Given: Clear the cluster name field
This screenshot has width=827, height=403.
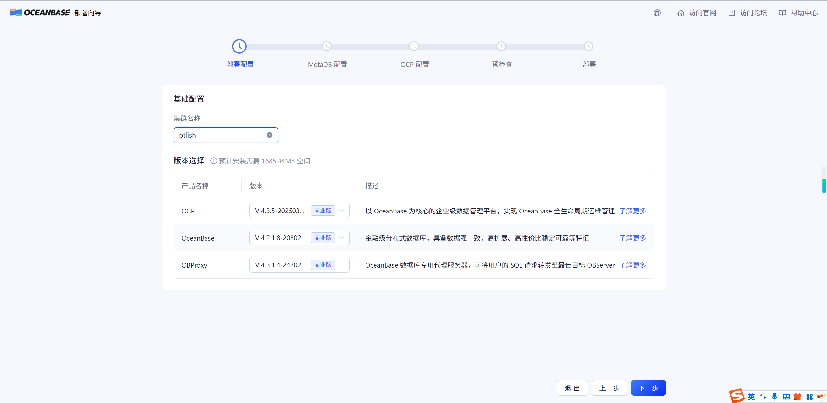Looking at the screenshot, I should point(270,135).
